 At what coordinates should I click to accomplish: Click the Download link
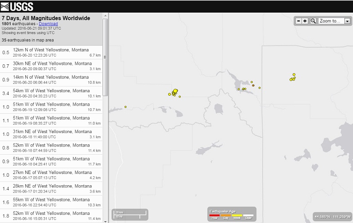pos(48,23)
